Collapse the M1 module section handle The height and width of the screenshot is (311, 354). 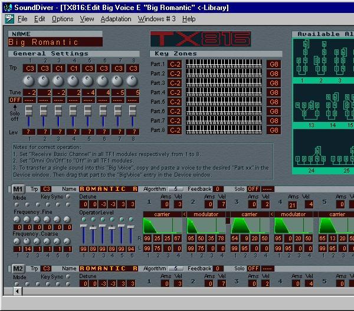click(9, 189)
